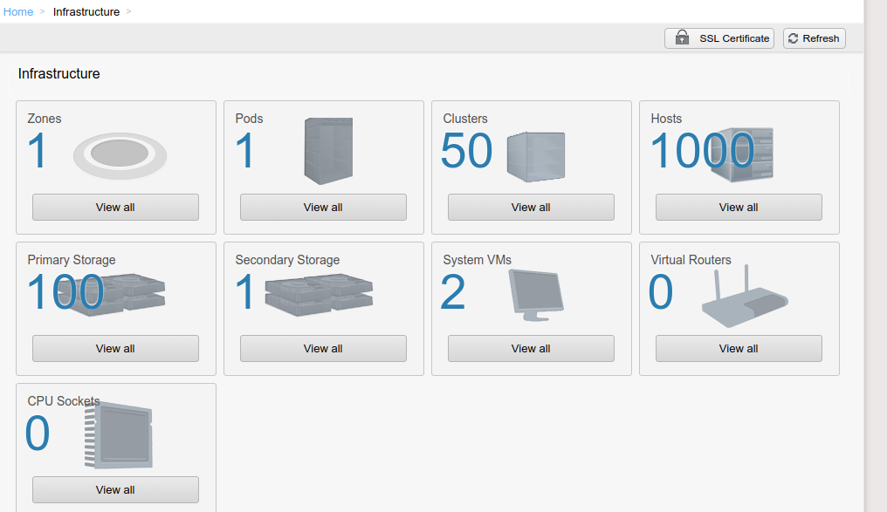Click the CPU Sockets chip icon

click(119, 434)
